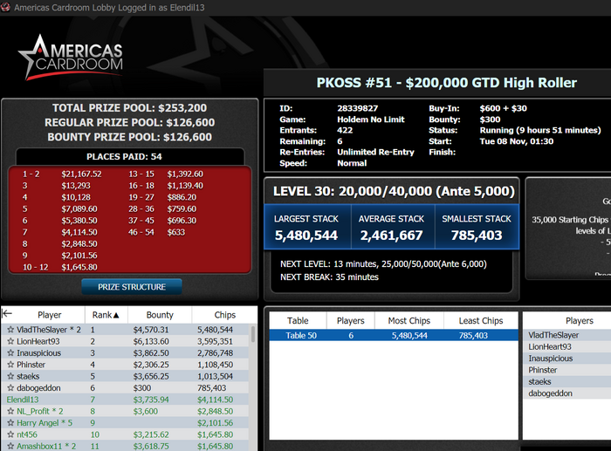The width and height of the screenshot is (611, 451).
Task: Click Amashbox11's bounty $3,618.75
Action: [151, 447]
